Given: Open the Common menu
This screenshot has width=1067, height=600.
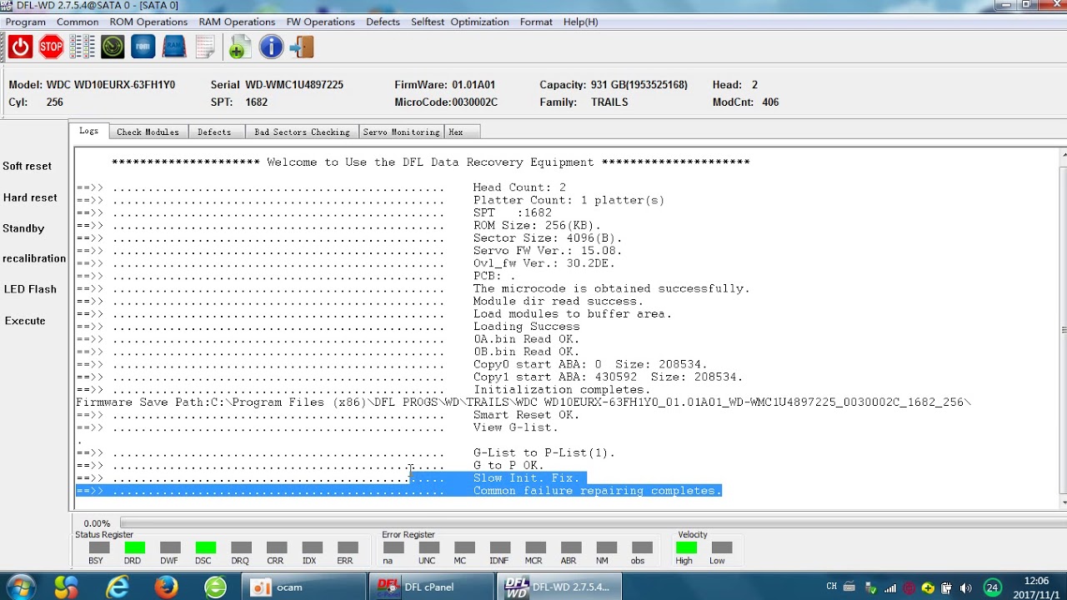Looking at the screenshot, I should click(78, 22).
